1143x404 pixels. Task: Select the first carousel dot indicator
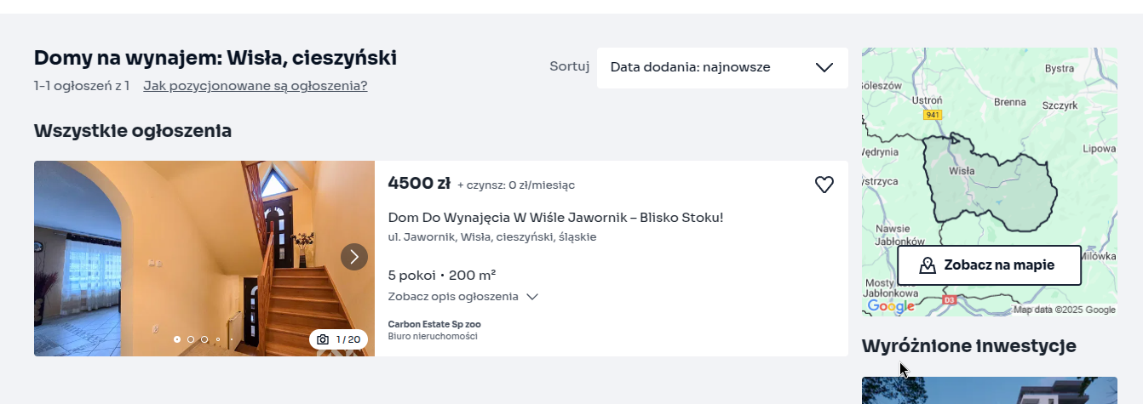(x=177, y=339)
